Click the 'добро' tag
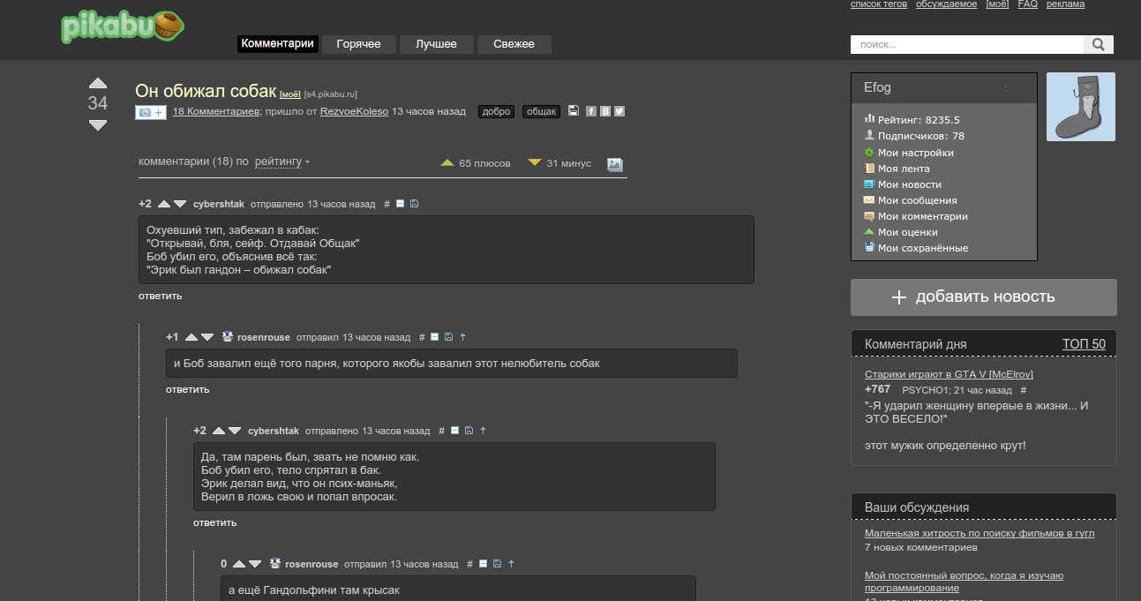The width and height of the screenshot is (1141, 601). 496,112
